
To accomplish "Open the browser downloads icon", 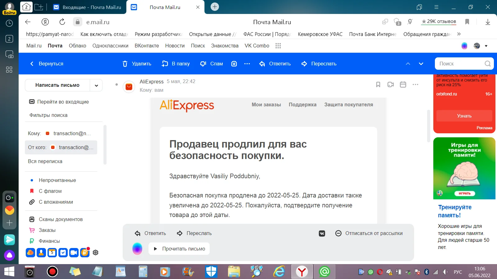I will tap(488, 22).
